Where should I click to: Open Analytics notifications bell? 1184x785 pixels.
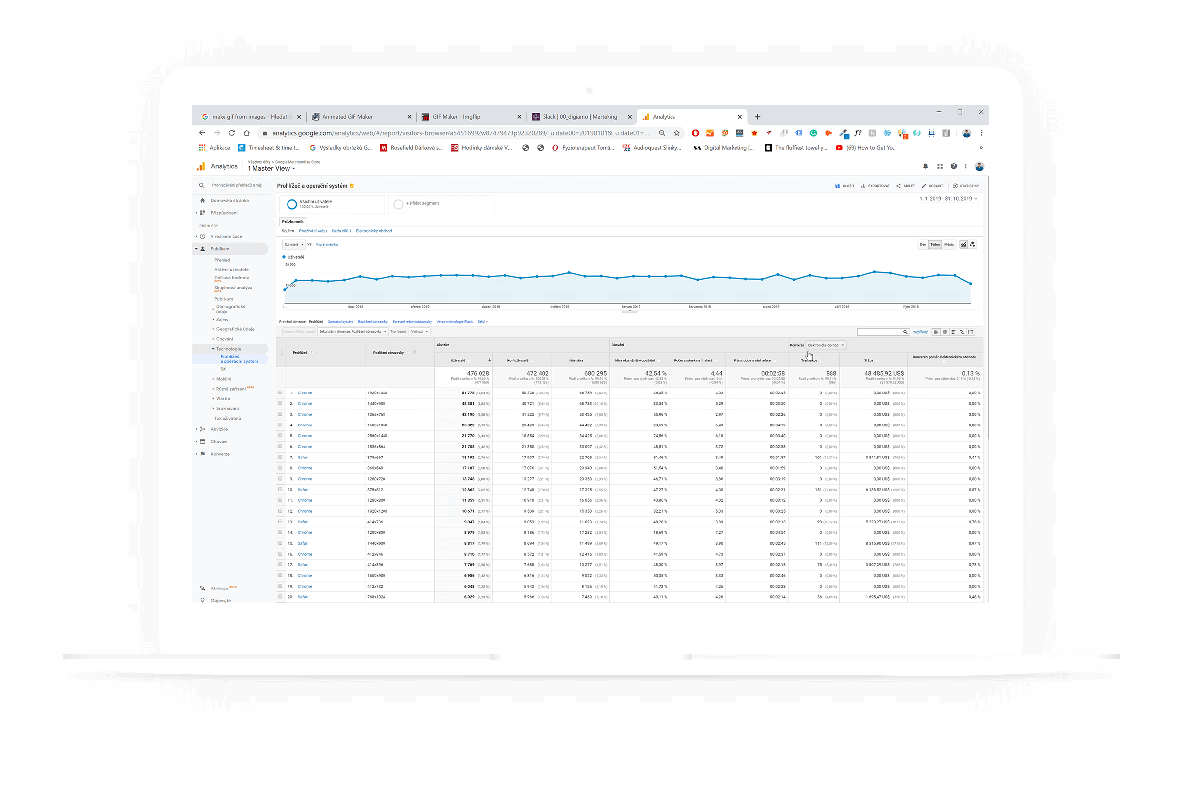pyautogui.click(x=925, y=166)
